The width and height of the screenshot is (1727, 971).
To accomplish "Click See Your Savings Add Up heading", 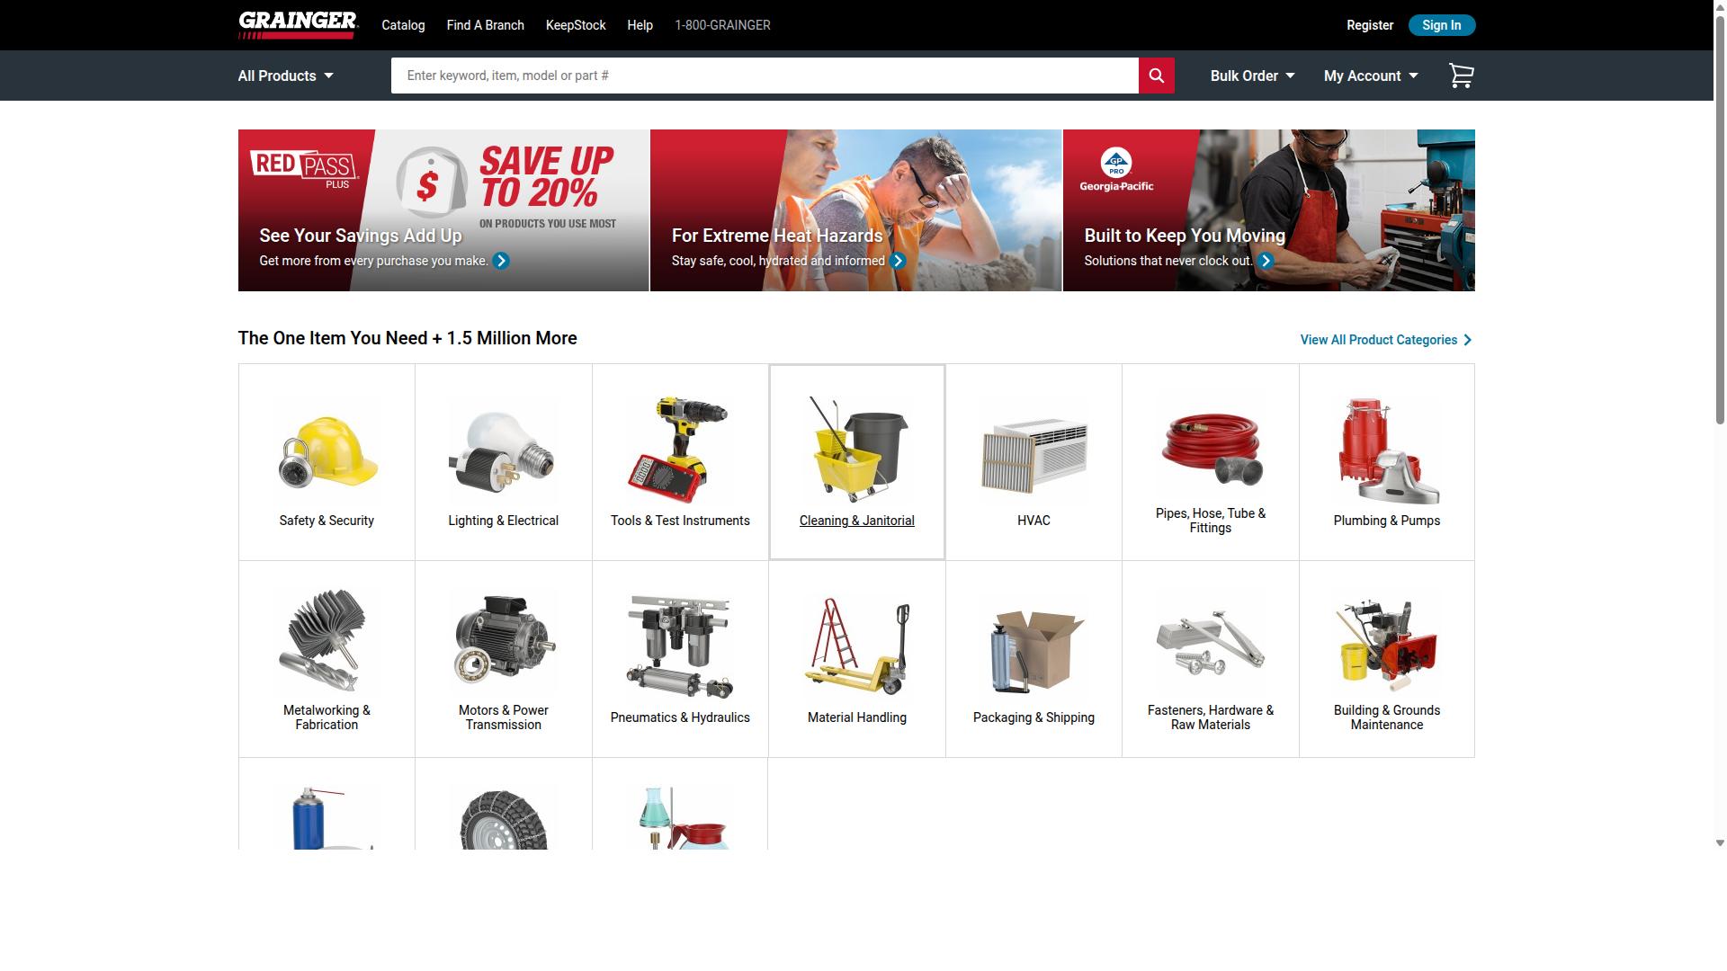I will point(361,236).
